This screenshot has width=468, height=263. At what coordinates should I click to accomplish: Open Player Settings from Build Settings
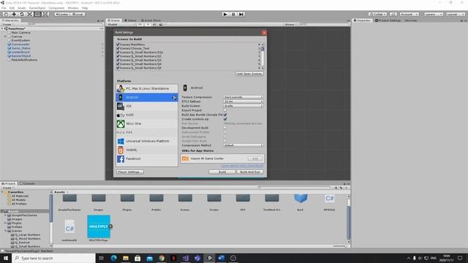(130, 172)
